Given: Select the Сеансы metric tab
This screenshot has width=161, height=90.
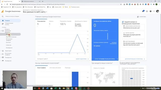Looking at the screenshot, I should 51,21.
